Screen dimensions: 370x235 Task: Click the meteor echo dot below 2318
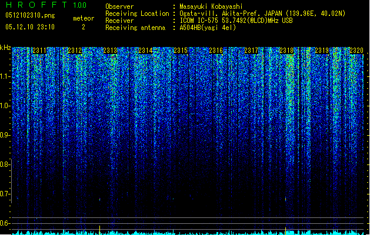[x=285, y=199]
